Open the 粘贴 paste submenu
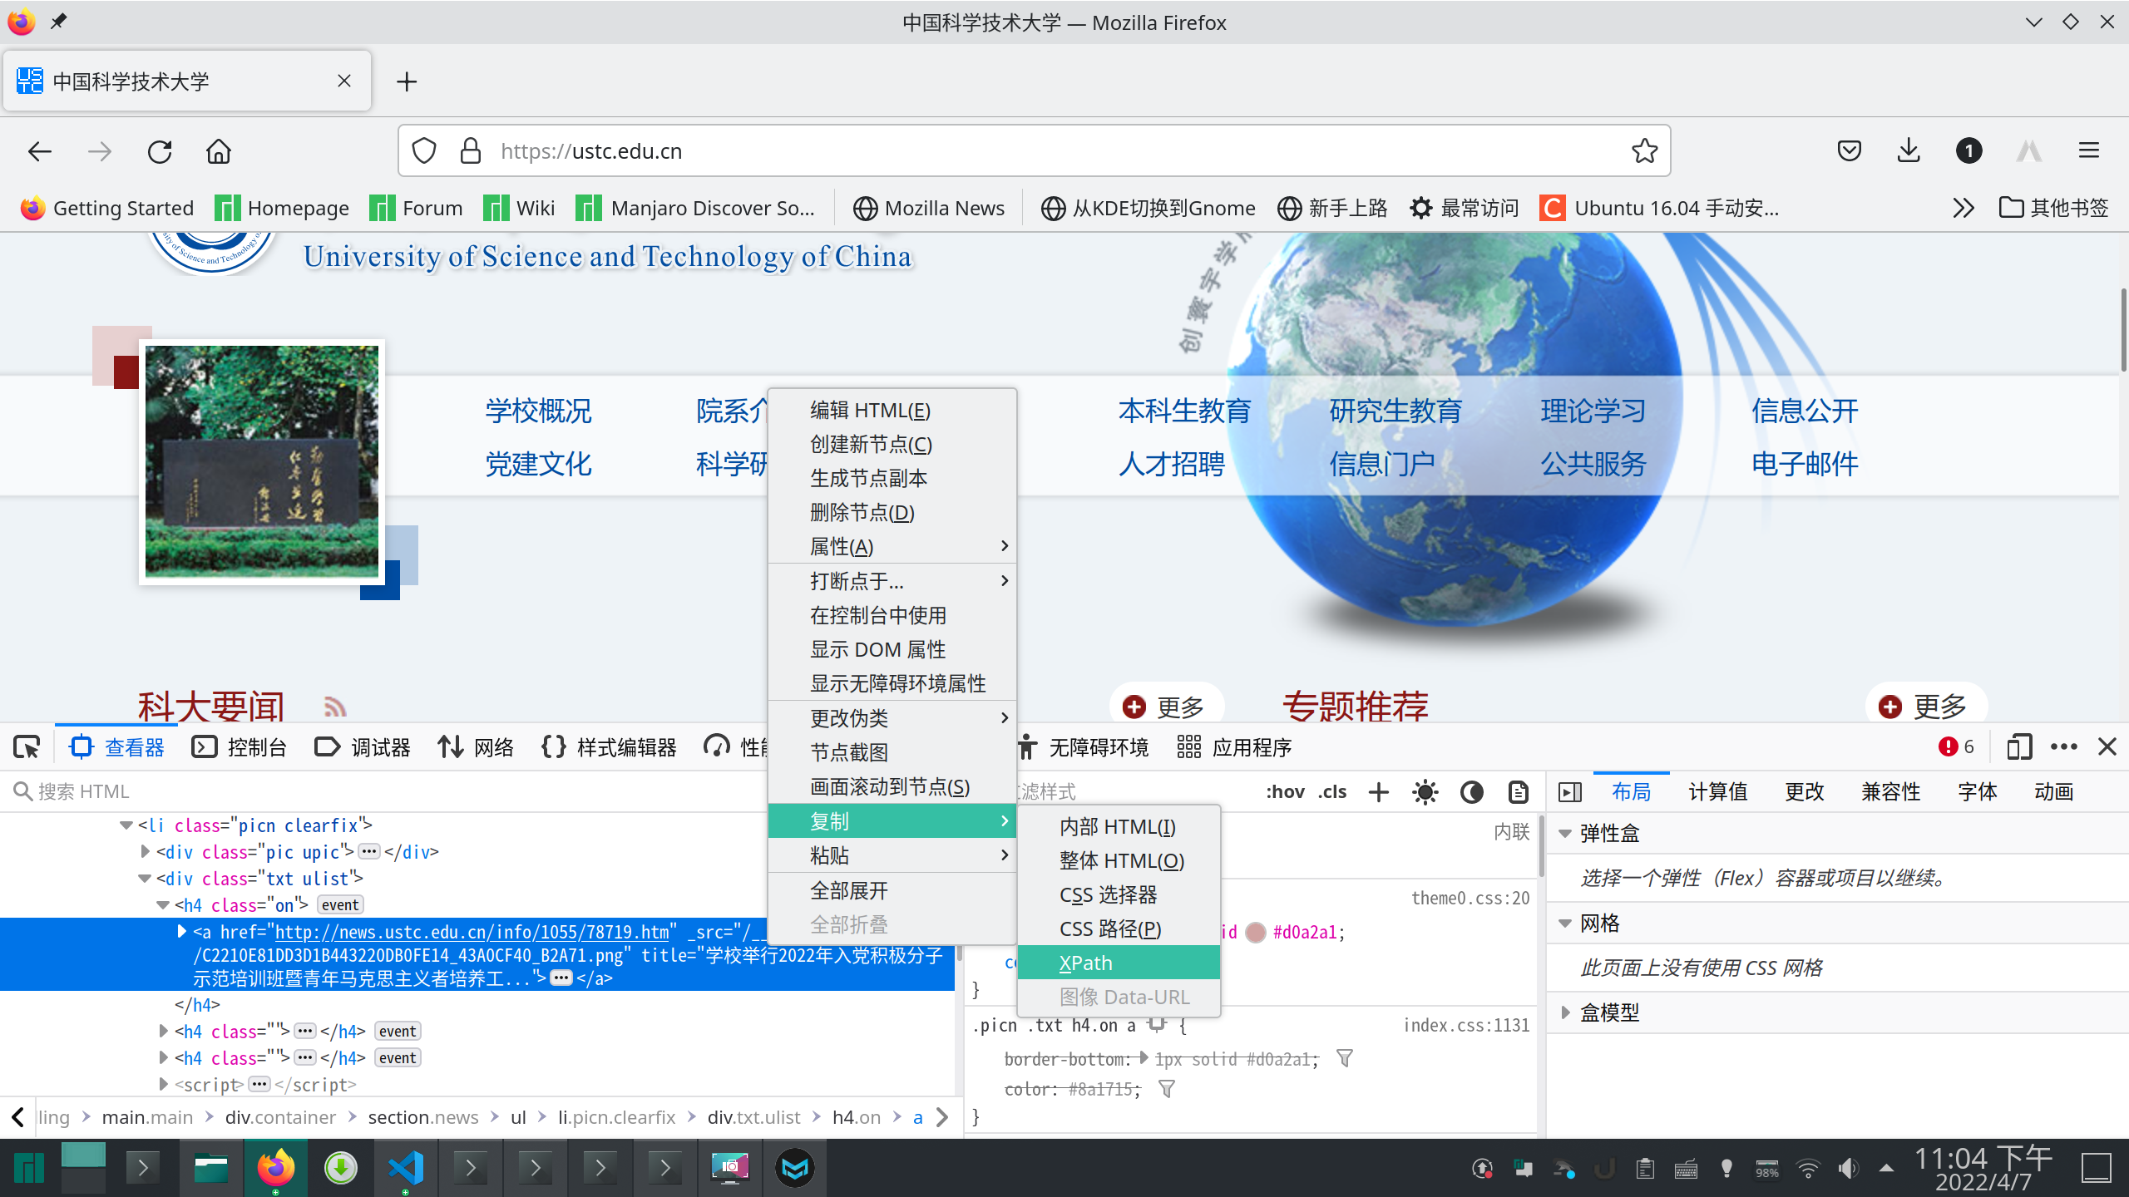The width and height of the screenshot is (2129, 1197). pos(892,855)
